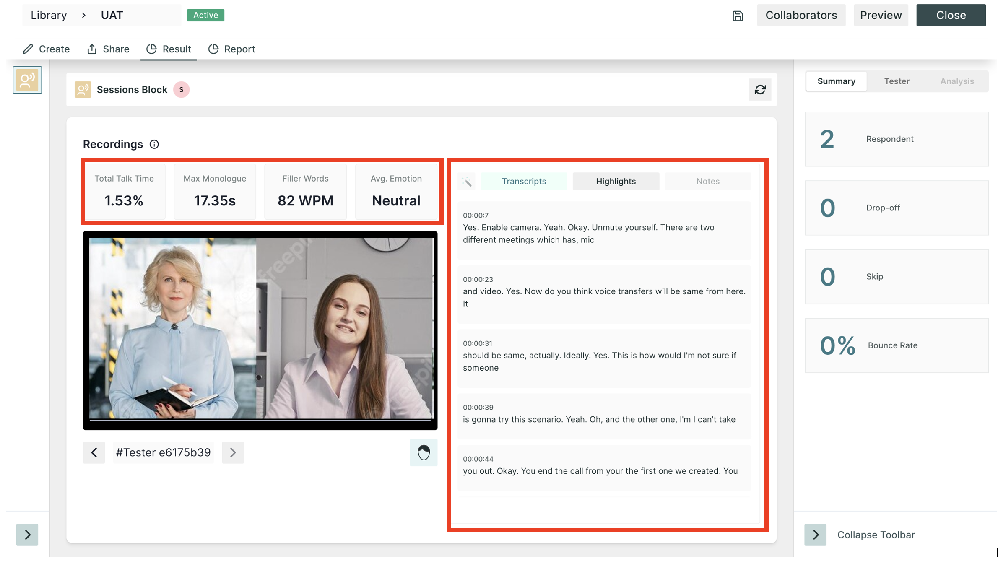Click the Active status badge
Image resolution: width=998 pixels, height=561 pixels.
[205, 16]
